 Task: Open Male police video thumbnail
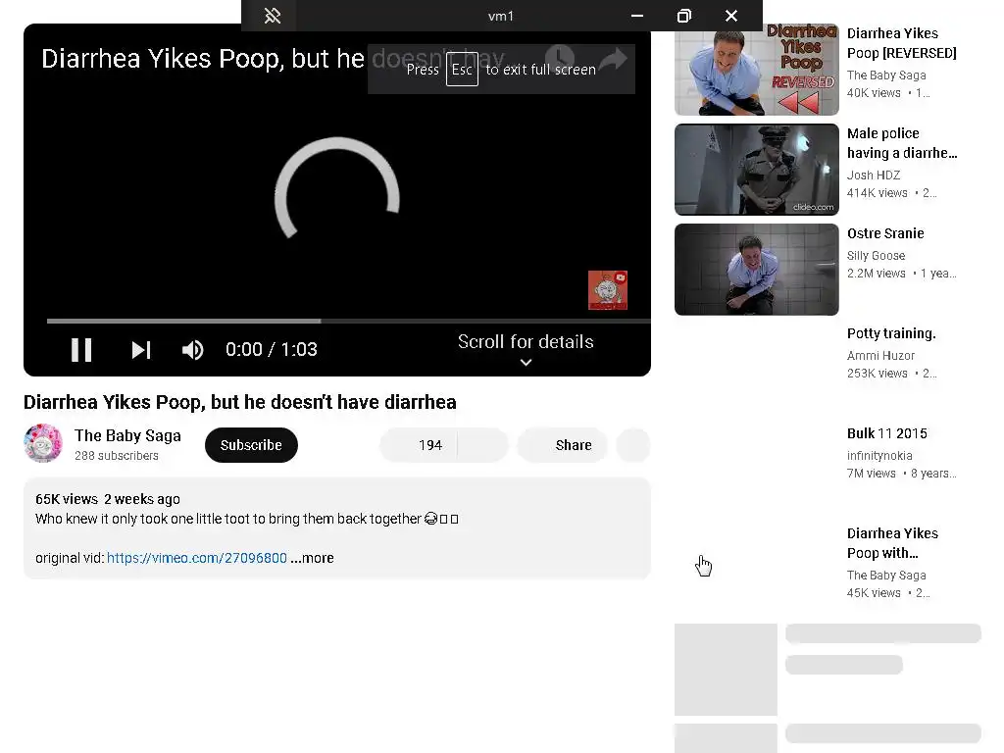pyautogui.click(x=756, y=170)
